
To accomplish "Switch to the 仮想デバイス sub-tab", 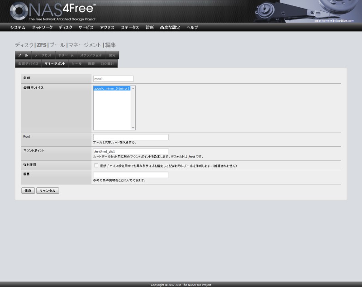I will (x=29, y=63).
